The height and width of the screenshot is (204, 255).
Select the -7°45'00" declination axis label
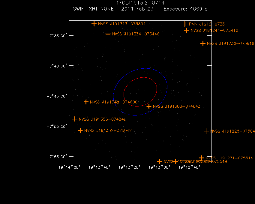(57, 96)
